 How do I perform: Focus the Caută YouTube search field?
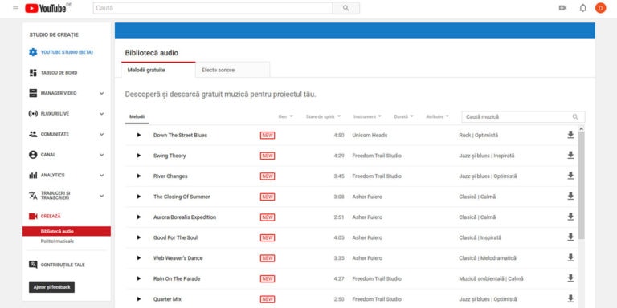(x=213, y=8)
